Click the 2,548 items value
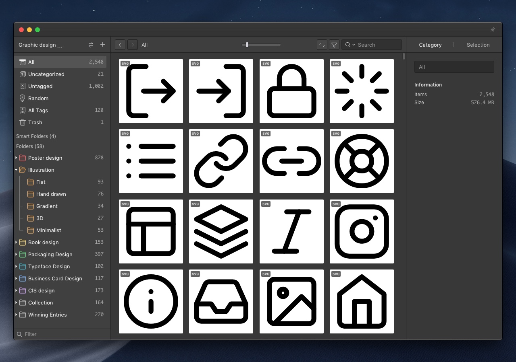 [x=487, y=95]
